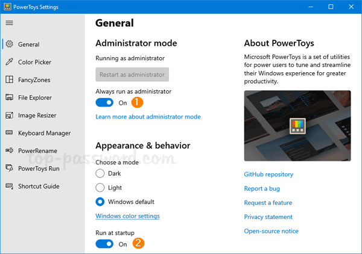This screenshot has height=254, width=362.
Task: Open Learn more about administrator mode link
Action: (148, 117)
